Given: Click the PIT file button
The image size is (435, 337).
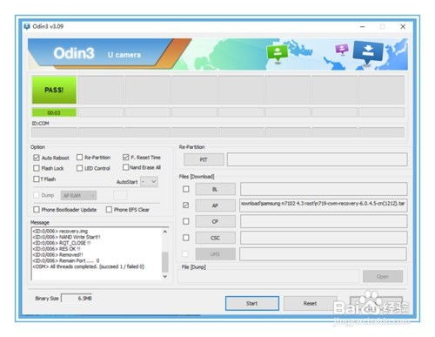Looking at the screenshot, I should (204, 159).
